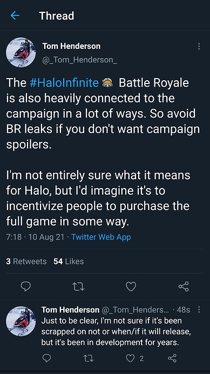The height and width of the screenshot is (374, 210).
Task: Tap the back arrow beside Thread
Action: click(x=15, y=16)
